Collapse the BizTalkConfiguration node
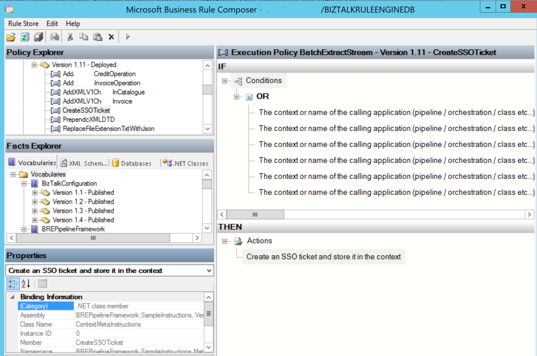The image size is (537, 356). point(24,183)
